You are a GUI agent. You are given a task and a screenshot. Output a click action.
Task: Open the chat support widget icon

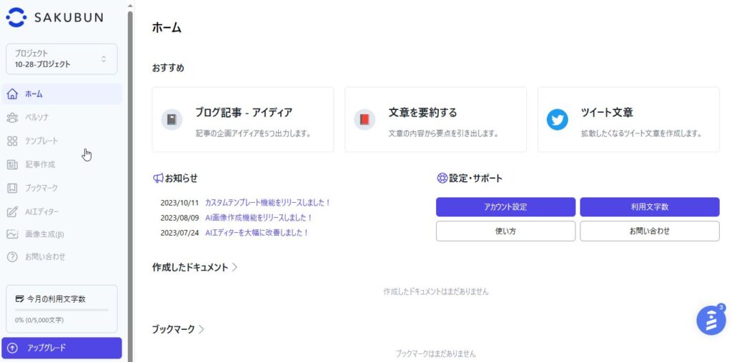tap(711, 320)
